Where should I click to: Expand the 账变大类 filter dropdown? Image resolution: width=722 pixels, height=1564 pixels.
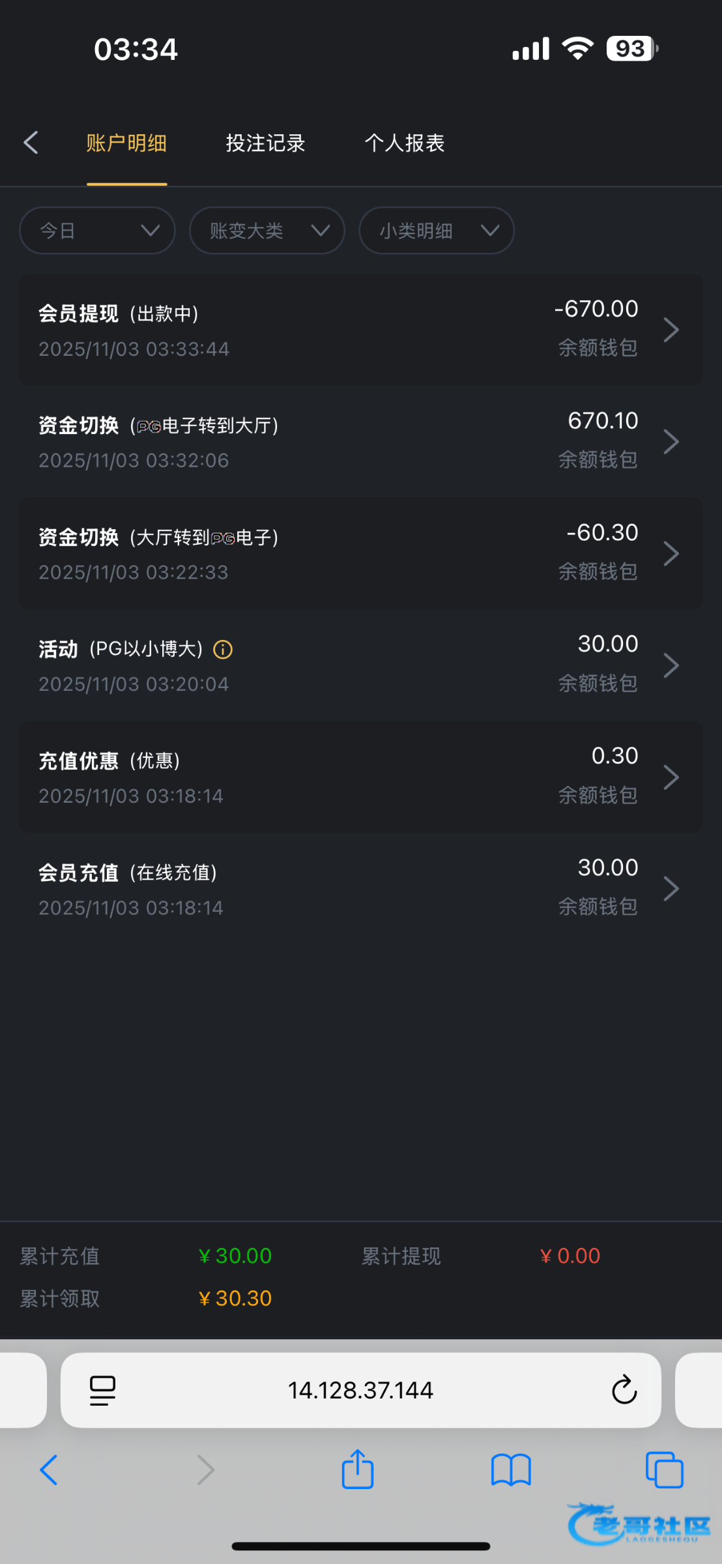[267, 231]
